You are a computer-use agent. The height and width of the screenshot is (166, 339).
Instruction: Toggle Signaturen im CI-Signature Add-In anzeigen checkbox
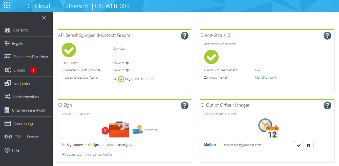64,145
